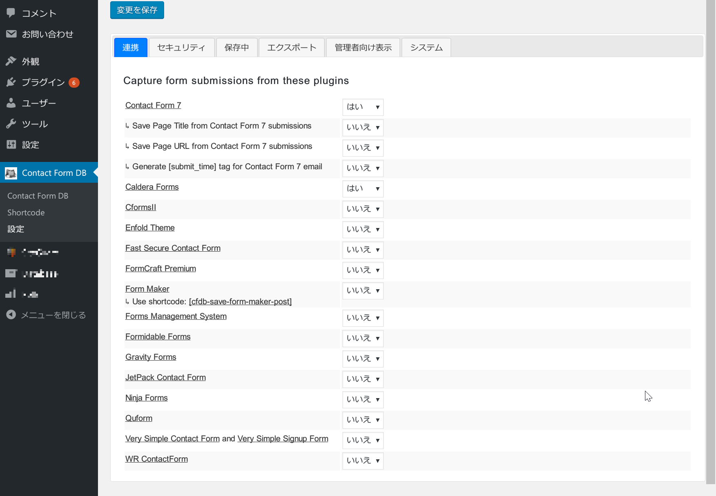Click the Comments speech bubble icon
This screenshot has height=496, width=716.
[11, 13]
